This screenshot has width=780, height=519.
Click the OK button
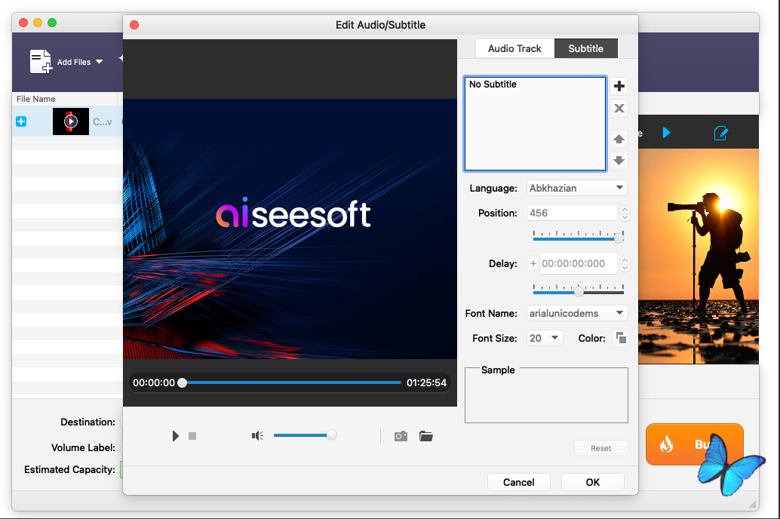[593, 482]
